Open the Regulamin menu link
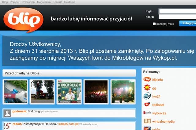The width and height of the screenshot is (196, 130). click(44, 2)
